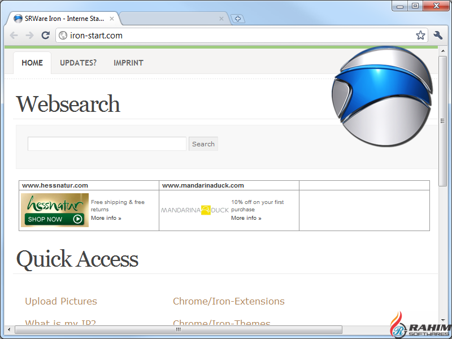452x339 pixels.
Task: Click the horizontal scrollbar left arrow
Action: (x=9, y=329)
